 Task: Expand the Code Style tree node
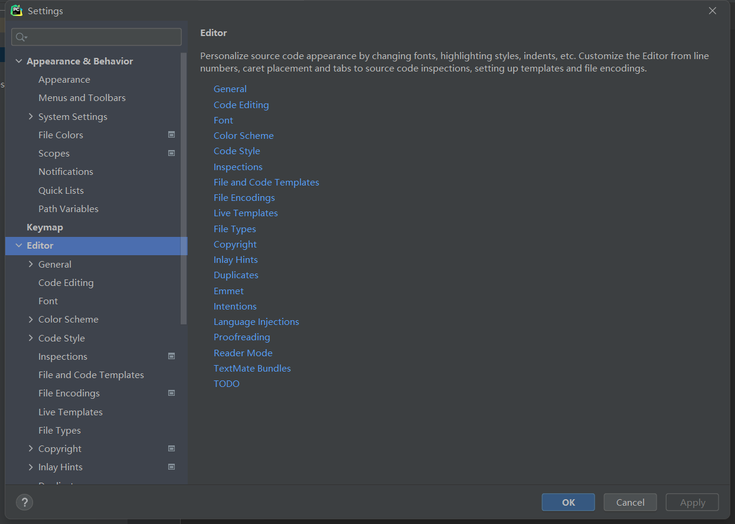click(x=31, y=338)
